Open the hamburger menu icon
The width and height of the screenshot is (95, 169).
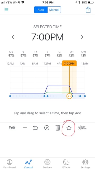(x=6, y=10)
